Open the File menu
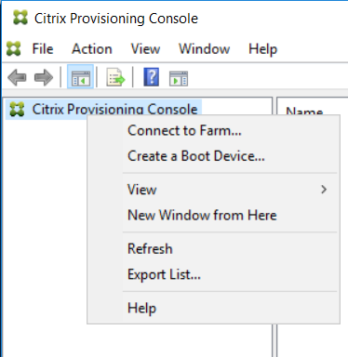This screenshot has height=357, width=348. [43, 49]
